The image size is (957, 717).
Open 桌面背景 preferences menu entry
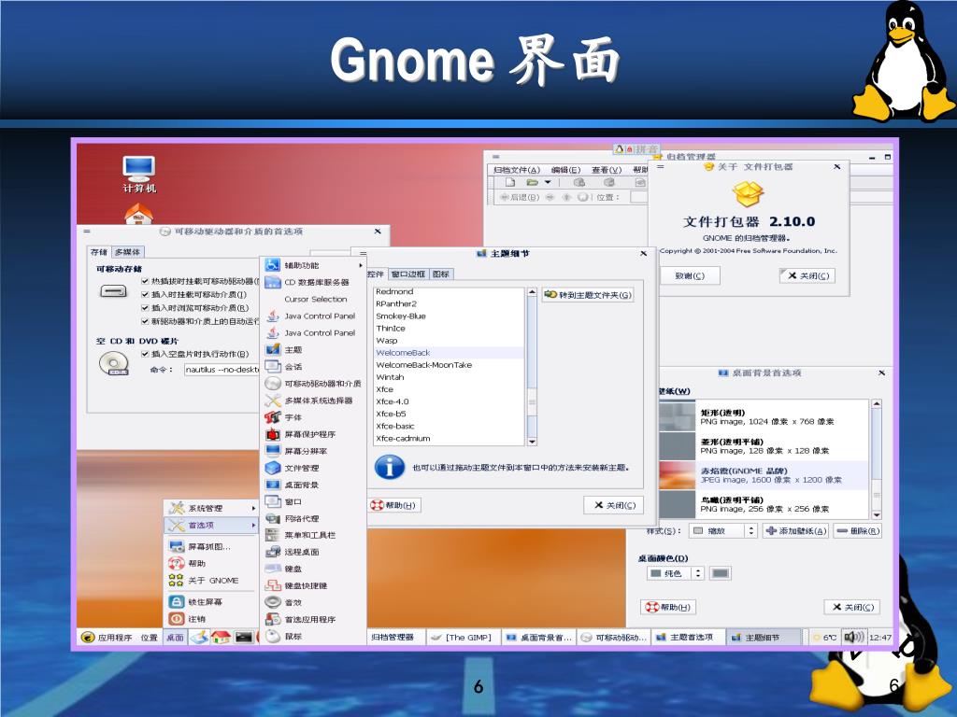313,485
